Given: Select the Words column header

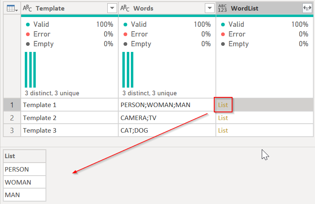Looking at the screenshot, I should pos(167,8).
